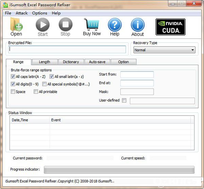
Task: Open the Help question-mark icon
Action: coord(115,27)
